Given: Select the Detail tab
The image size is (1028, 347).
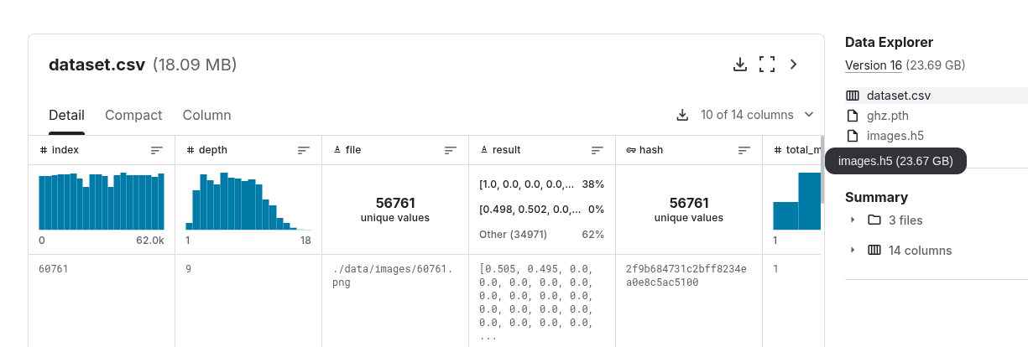Looking at the screenshot, I should coord(66,116).
